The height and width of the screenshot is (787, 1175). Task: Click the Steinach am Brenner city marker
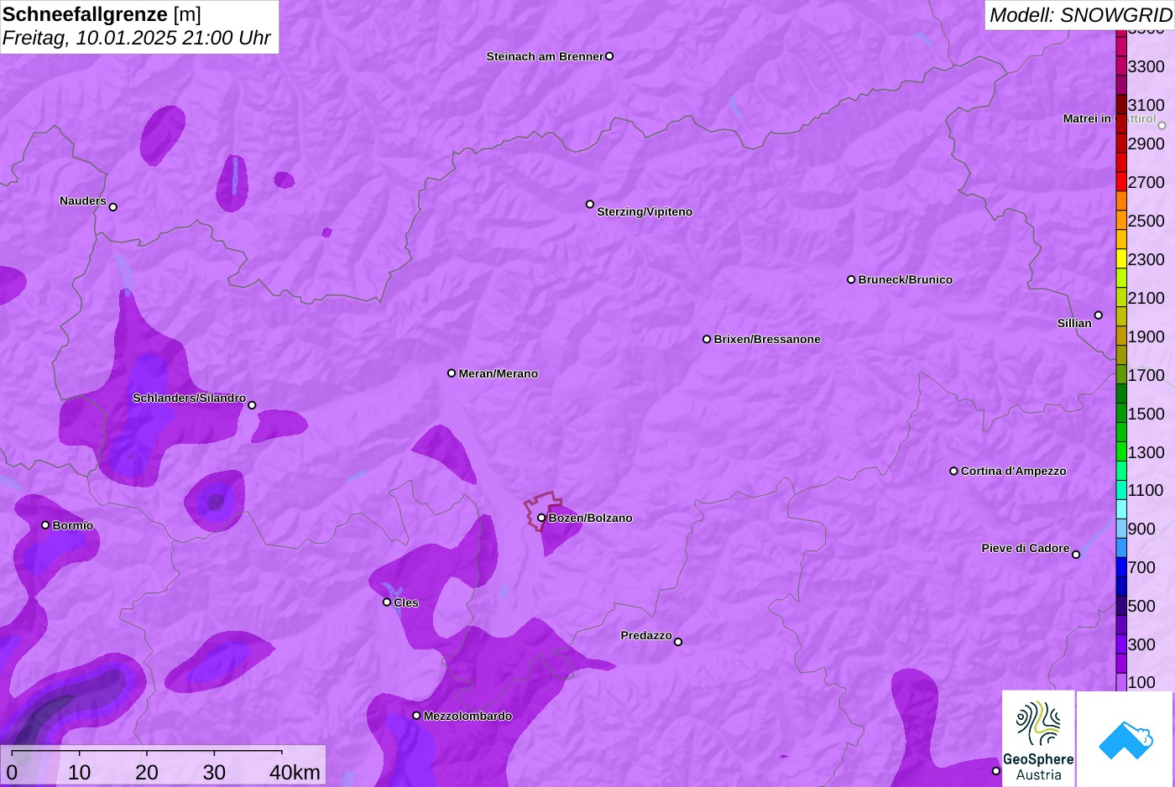coord(609,56)
